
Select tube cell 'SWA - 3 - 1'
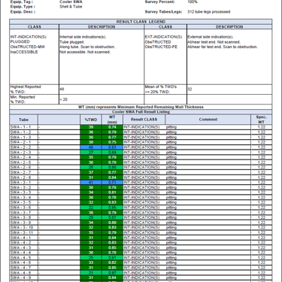point(24,182)
